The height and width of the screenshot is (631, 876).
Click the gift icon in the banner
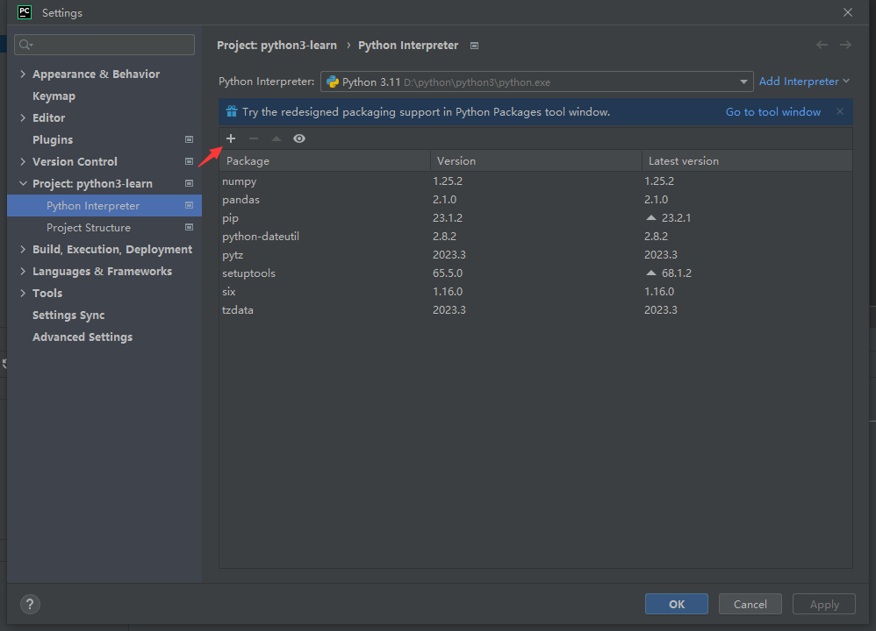pyautogui.click(x=232, y=112)
